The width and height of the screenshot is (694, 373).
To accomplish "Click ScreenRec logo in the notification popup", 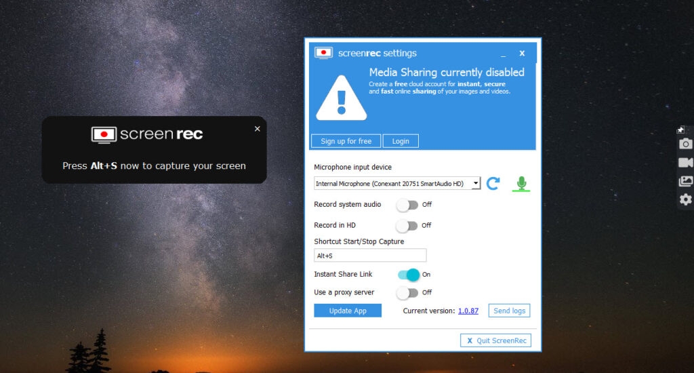I will (x=147, y=134).
